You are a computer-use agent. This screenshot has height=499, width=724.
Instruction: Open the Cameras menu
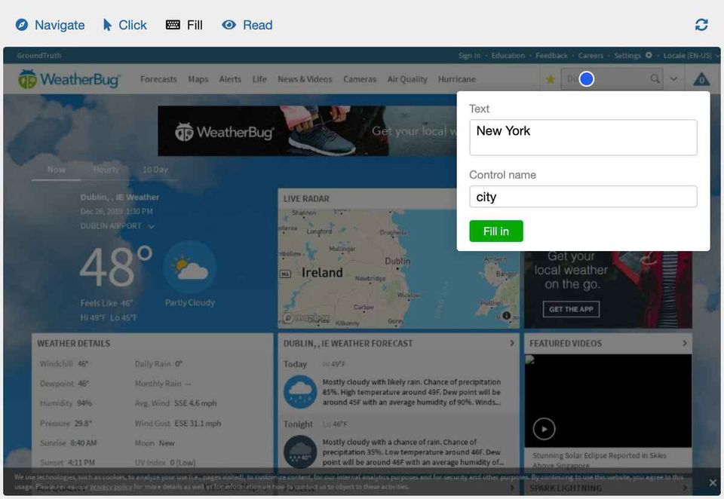point(360,79)
